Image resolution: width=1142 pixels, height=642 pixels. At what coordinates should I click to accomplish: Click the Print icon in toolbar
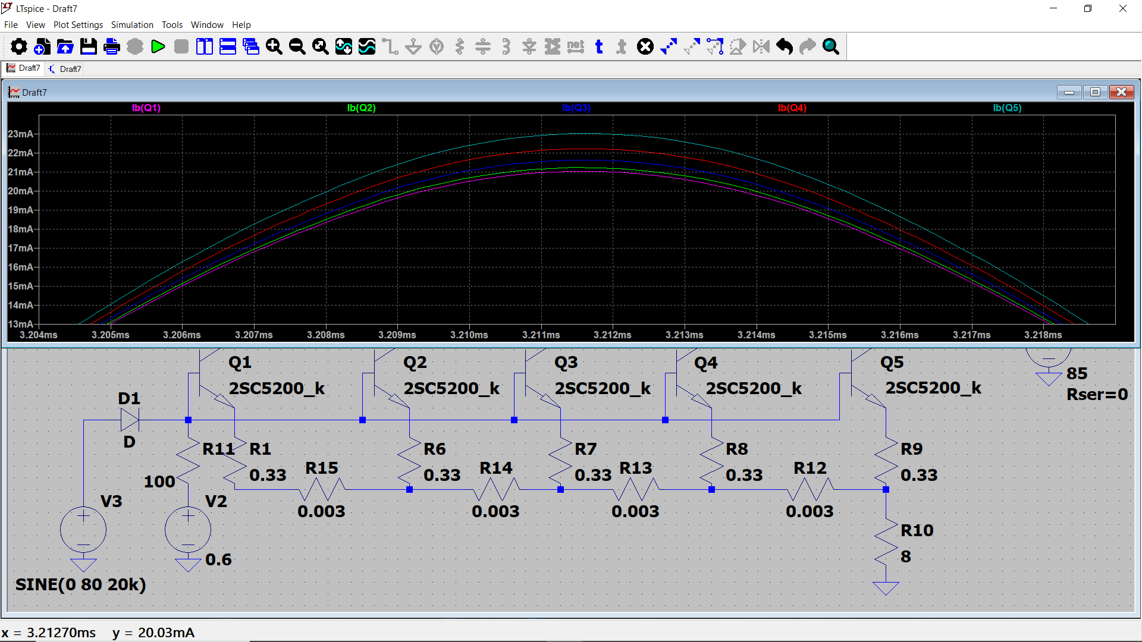click(x=112, y=46)
